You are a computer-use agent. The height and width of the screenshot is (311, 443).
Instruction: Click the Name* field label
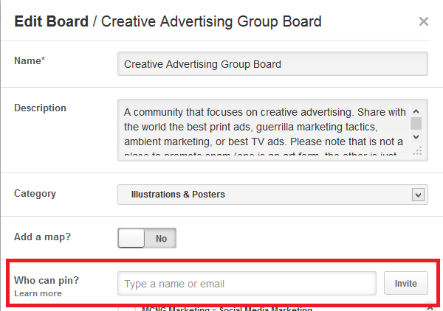[30, 61]
